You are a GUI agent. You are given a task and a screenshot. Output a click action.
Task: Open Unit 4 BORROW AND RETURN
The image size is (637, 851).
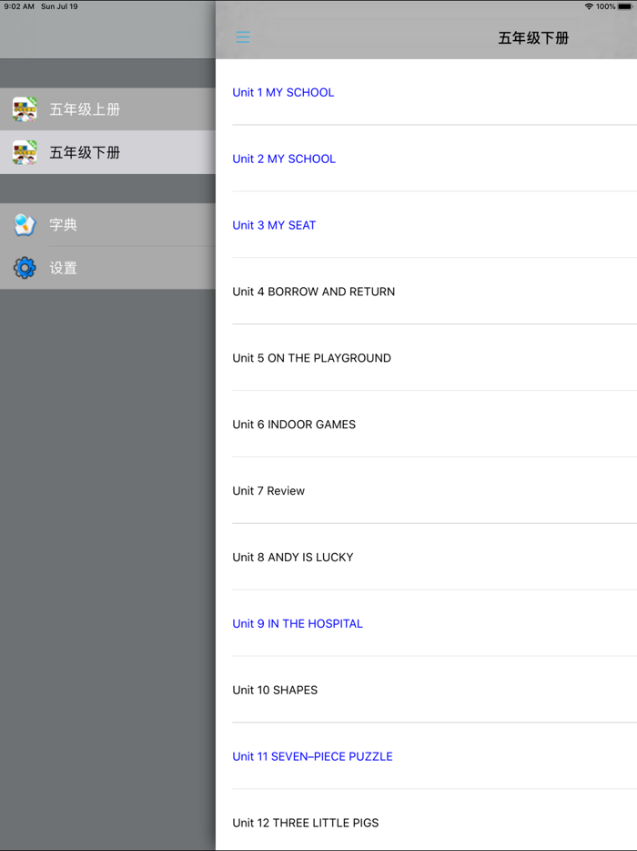[x=426, y=292]
